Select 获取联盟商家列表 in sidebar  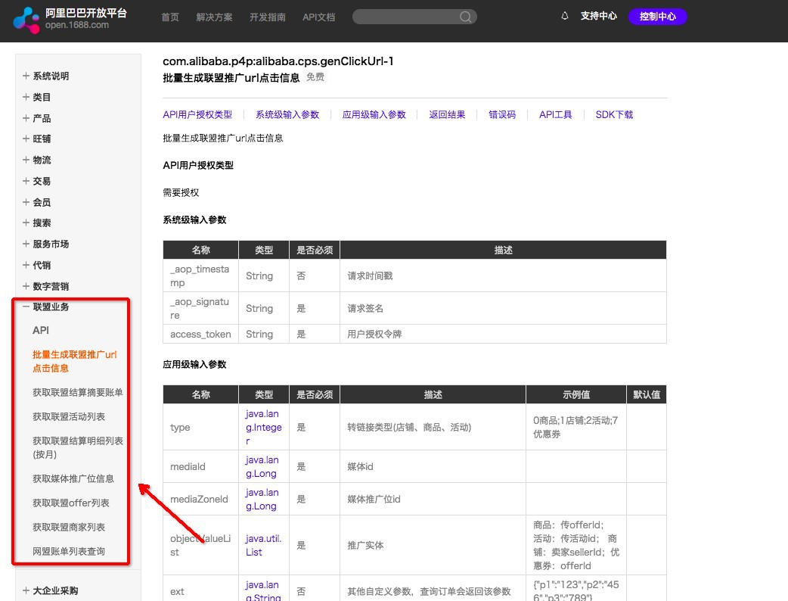point(69,527)
